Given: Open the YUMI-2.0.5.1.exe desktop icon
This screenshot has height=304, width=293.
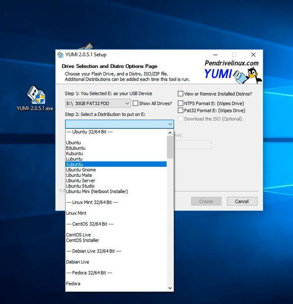Looking at the screenshot, I should [x=35, y=98].
